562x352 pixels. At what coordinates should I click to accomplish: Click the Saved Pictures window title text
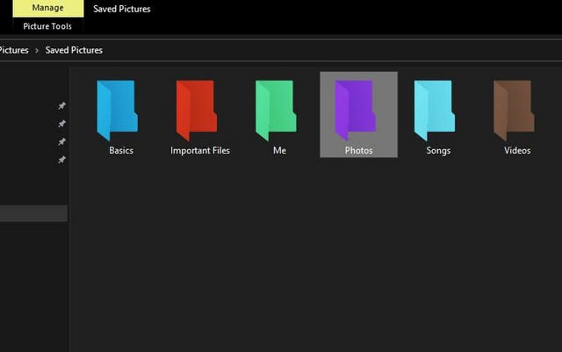(x=122, y=9)
